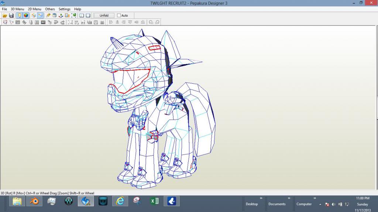Switch to the single-pane window layout

(x=88, y=15)
